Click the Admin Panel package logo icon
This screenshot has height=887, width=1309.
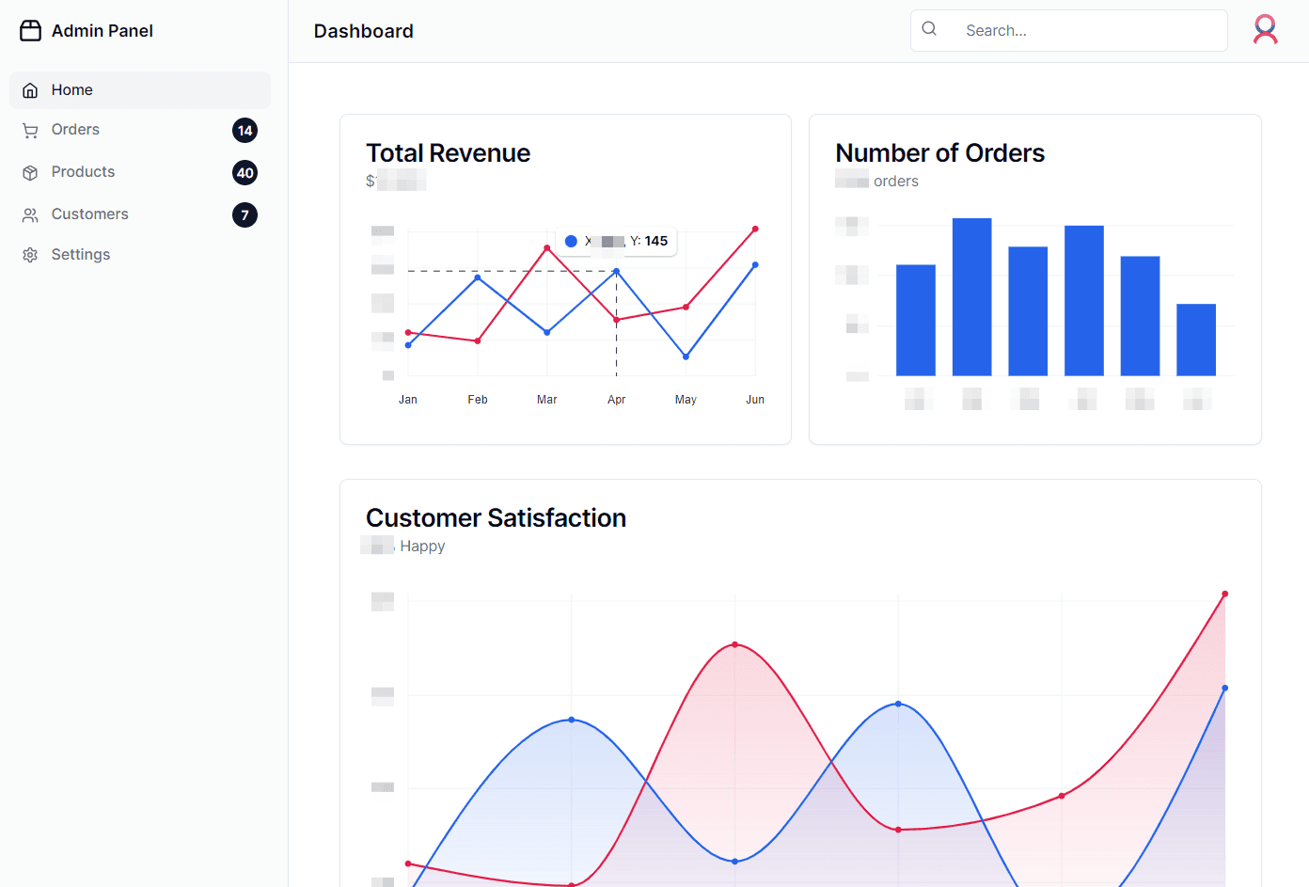pos(31,31)
